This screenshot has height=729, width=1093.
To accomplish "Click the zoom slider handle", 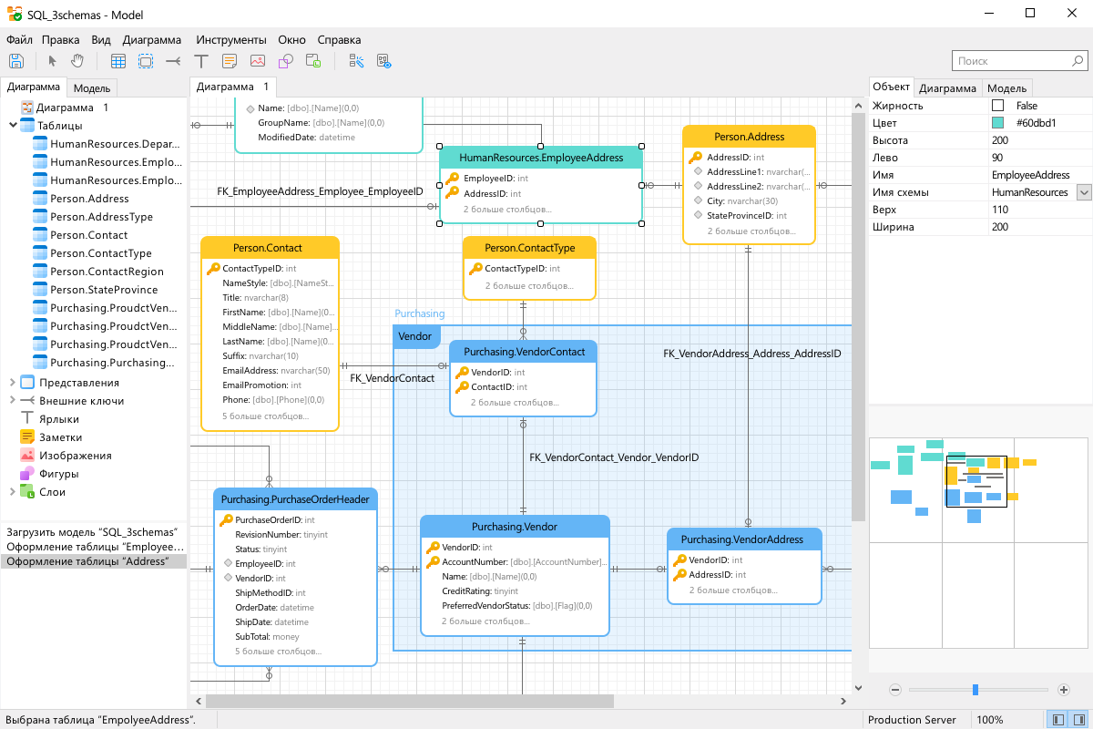I will pos(976,690).
